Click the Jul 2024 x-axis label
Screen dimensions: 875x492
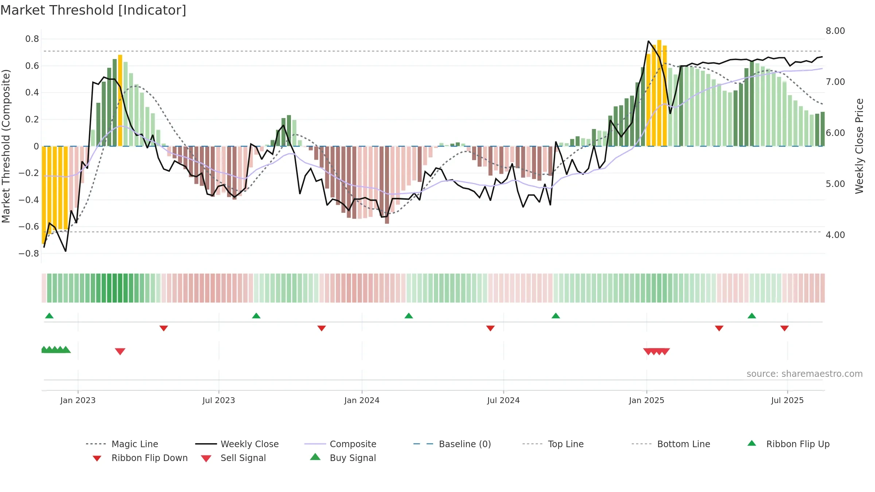[x=503, y=400]
